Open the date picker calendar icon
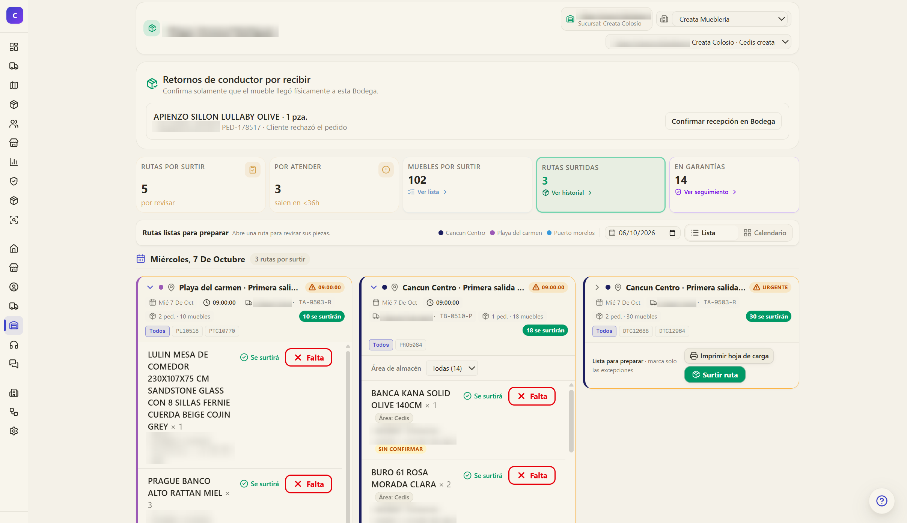 672,233
